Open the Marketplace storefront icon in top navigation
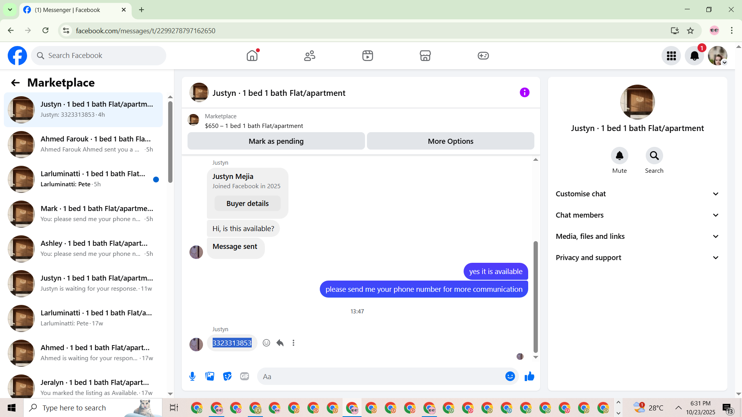 pyautogui.click(x=425, y=56)
